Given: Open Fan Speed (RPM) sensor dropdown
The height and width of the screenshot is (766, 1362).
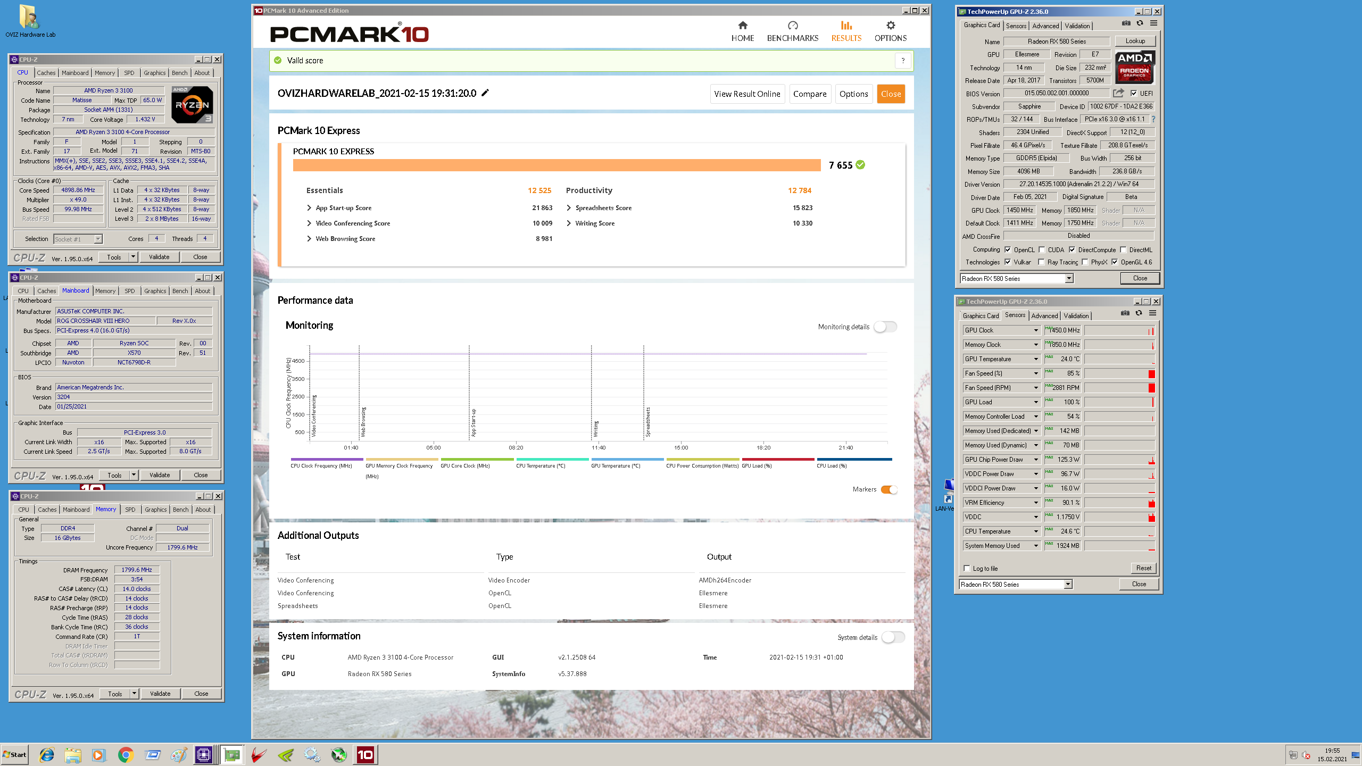Looking at the screenshot, I should 1036,388.
